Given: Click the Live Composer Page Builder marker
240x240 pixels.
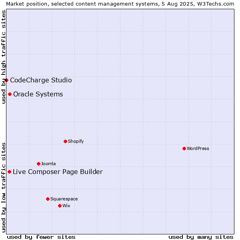Looking at the screenshot, I should [x=9, y=172].
